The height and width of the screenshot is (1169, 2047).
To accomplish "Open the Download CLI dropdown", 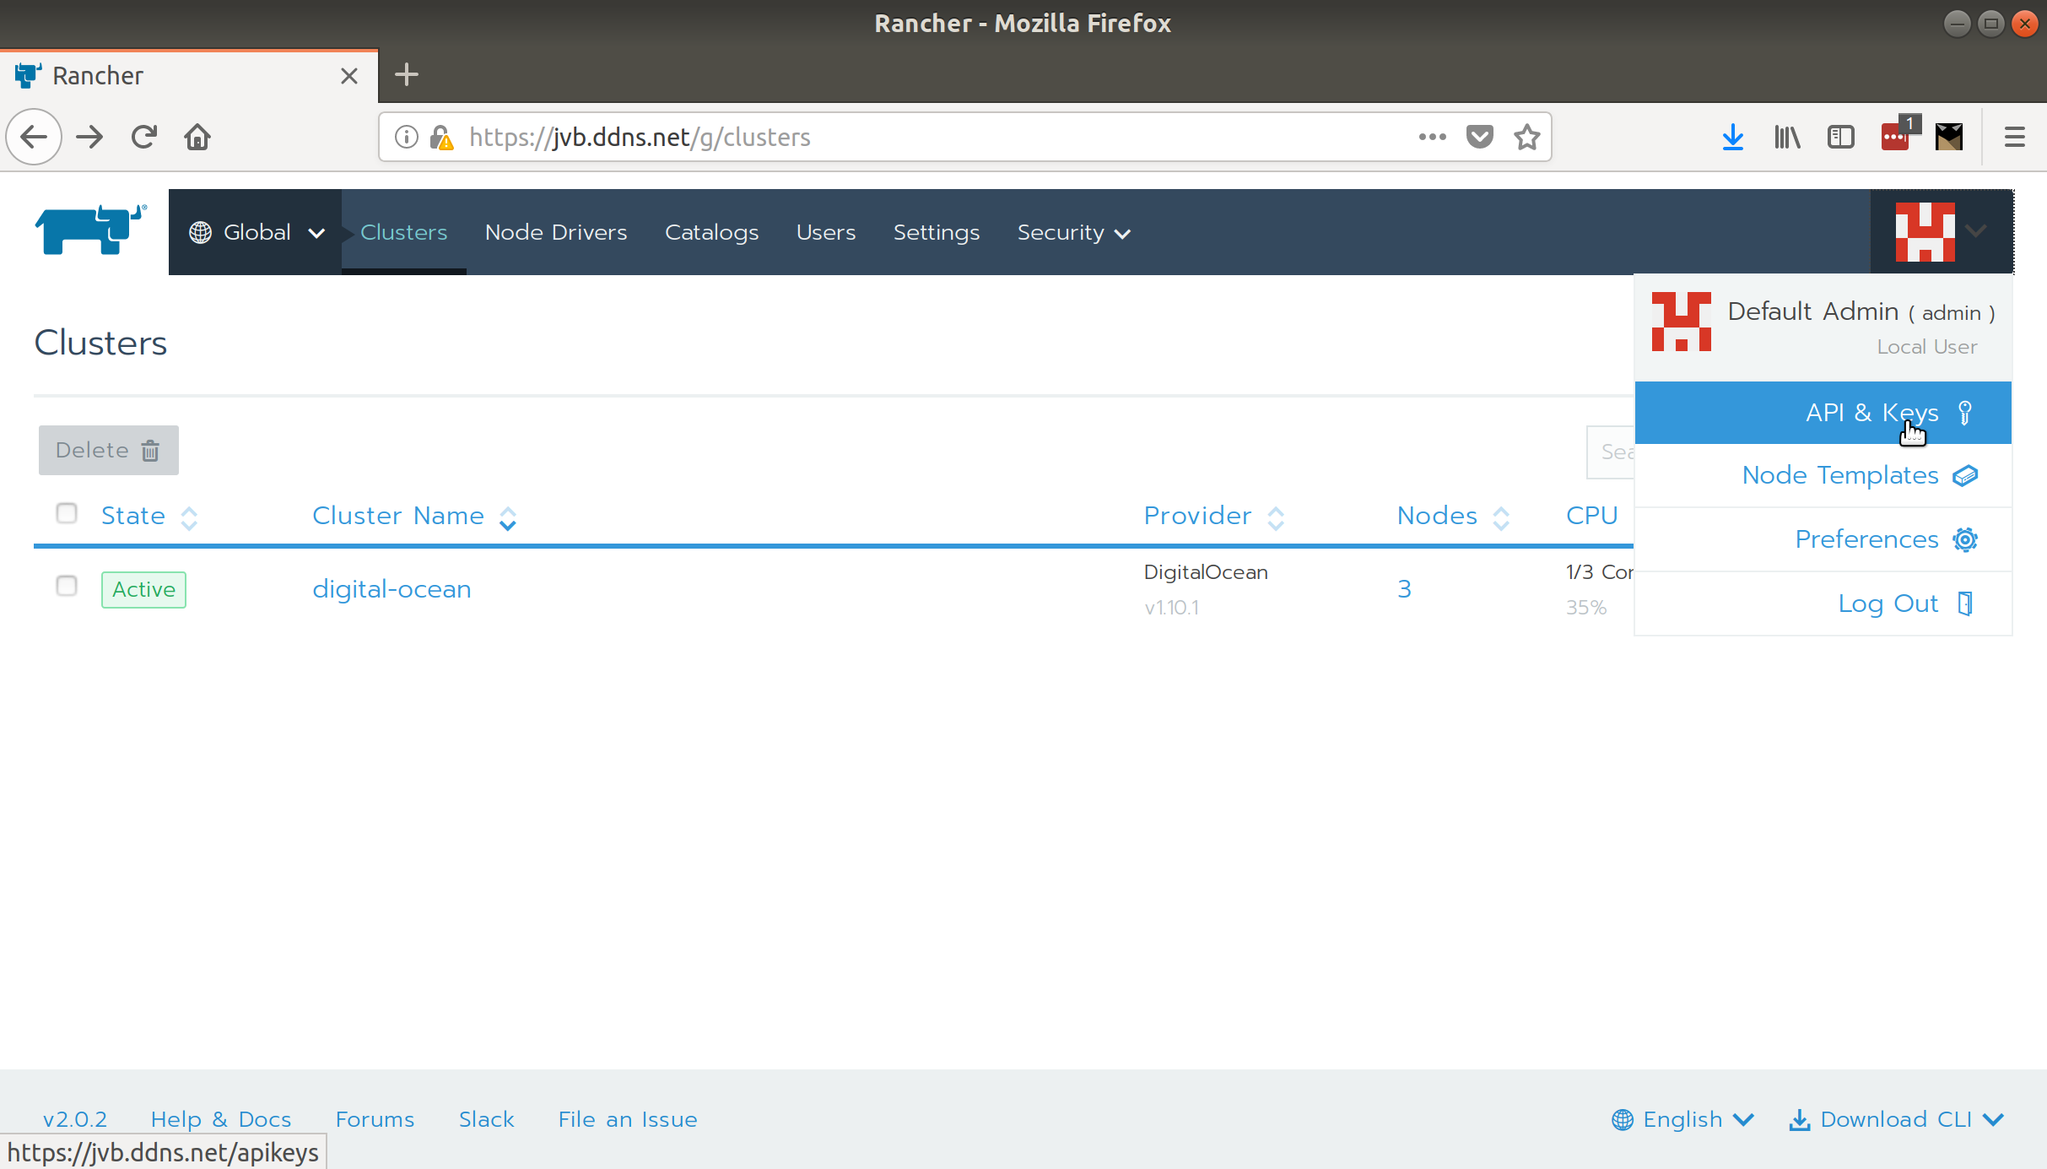I will coord(1896,1119).
